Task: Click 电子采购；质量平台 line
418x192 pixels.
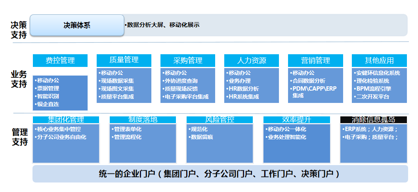Action: 370,137
